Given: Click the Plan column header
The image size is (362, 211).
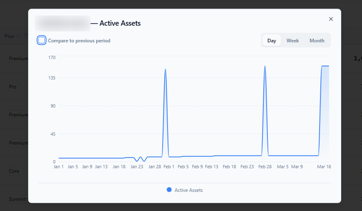Looking at the screenshot, I should 9,36.
